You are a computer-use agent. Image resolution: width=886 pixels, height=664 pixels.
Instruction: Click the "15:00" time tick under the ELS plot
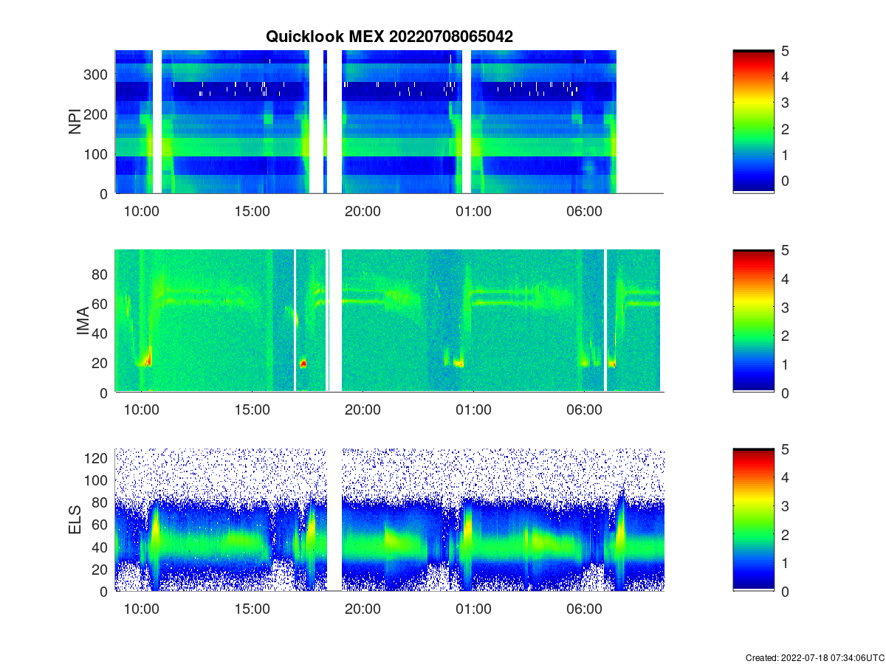click(x=252, y=609)
